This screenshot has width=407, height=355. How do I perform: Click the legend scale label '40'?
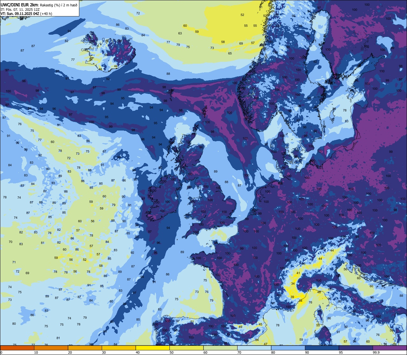click(x=138, y=352)
